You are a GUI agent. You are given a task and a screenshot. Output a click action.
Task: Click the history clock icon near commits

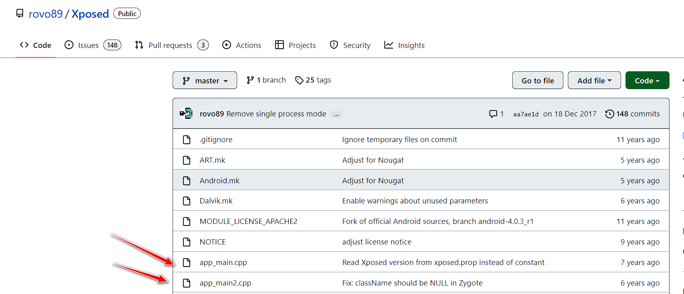click(x=609, y=114)
